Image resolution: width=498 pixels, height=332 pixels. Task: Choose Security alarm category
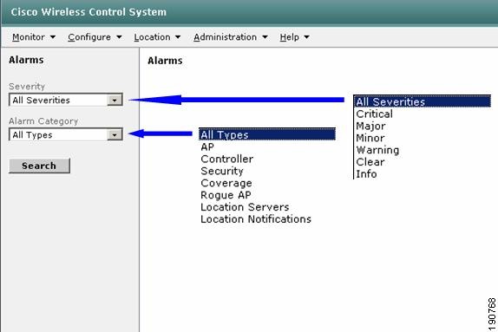point(222,171)
